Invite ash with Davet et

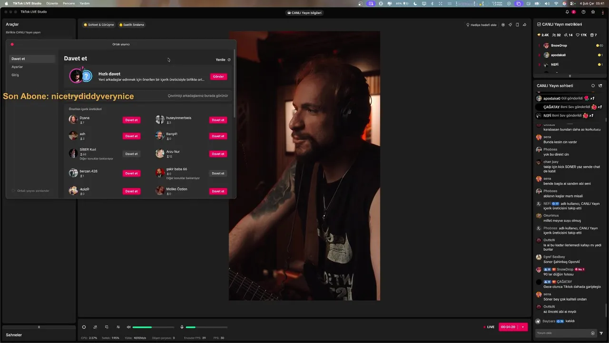point(131,136)
